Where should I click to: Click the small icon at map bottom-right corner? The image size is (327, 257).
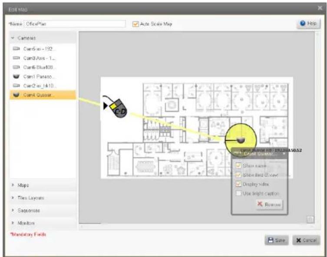point(310,219)
